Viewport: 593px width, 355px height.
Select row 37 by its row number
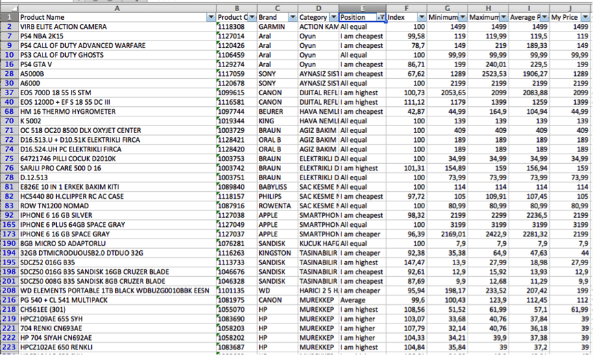9,93
